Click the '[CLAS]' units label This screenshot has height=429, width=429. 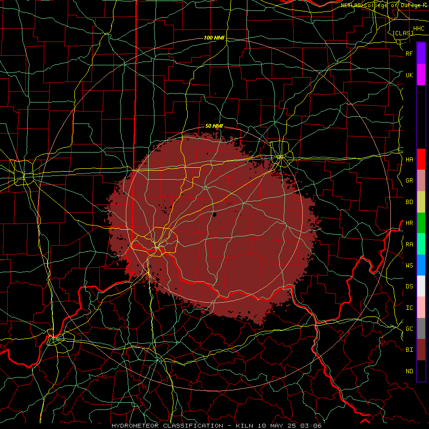point(403,33)
